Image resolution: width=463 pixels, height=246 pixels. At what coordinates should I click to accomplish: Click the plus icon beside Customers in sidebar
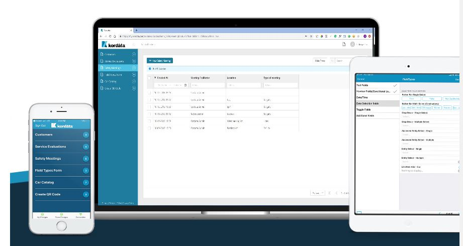[x=134, y=54]
